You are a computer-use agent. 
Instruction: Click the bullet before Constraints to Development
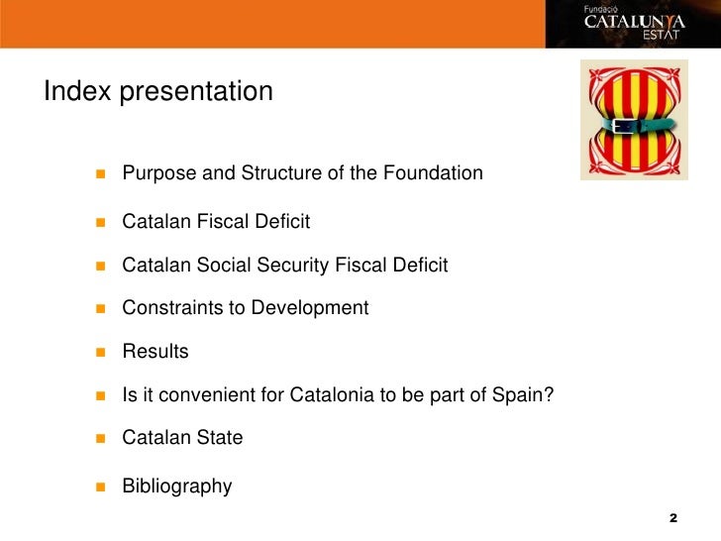point(101,309)
